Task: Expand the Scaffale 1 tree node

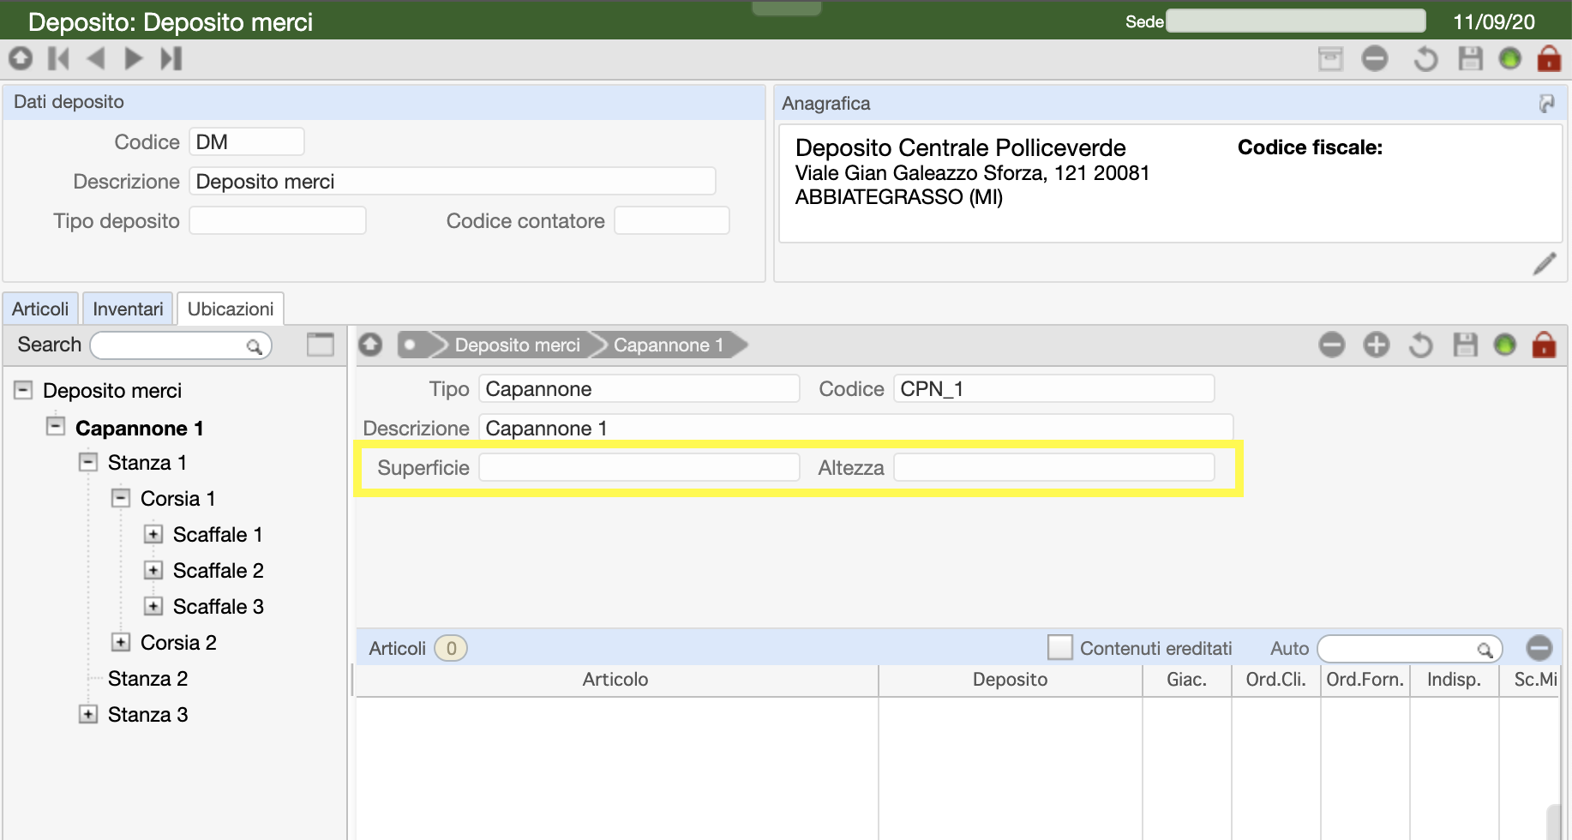Action: [153, 534]
